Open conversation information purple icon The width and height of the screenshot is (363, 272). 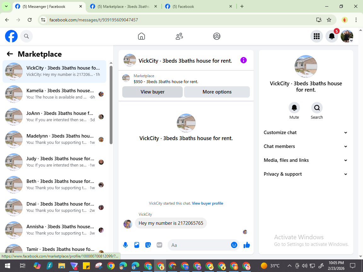pos(244,60)
